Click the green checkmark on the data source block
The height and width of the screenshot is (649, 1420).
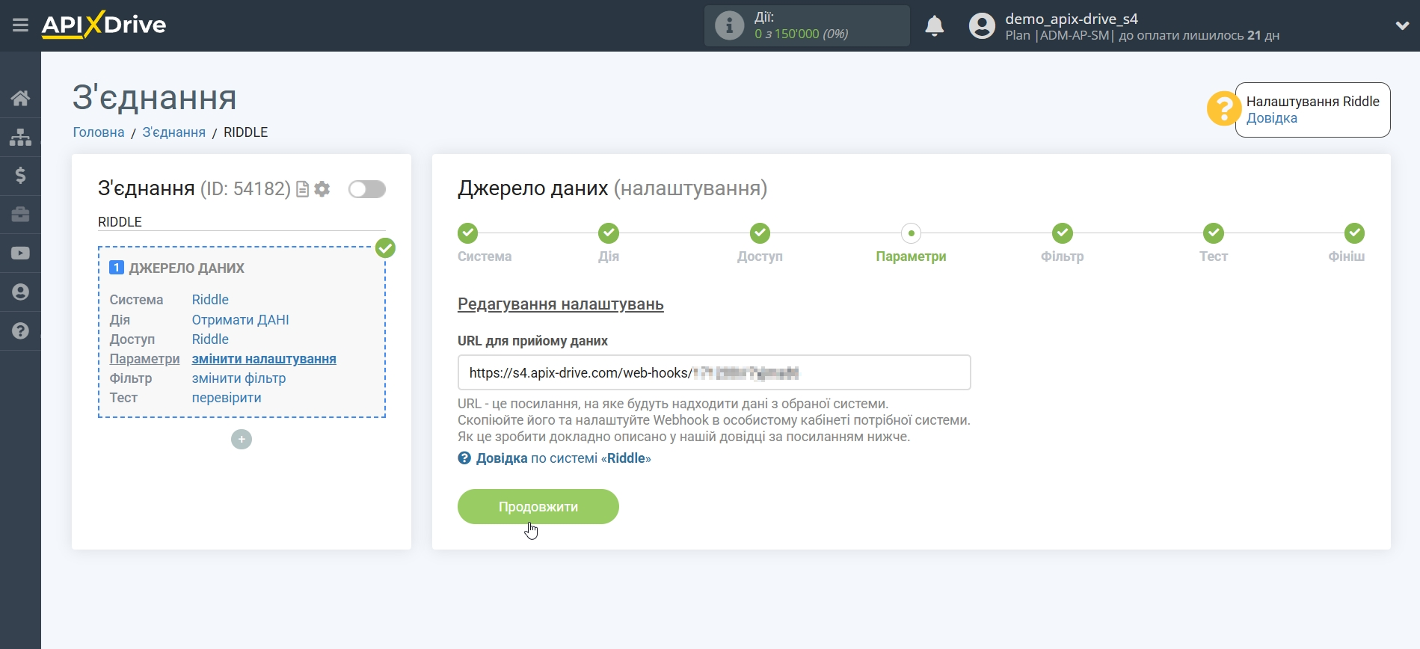(x=385, y=247)
